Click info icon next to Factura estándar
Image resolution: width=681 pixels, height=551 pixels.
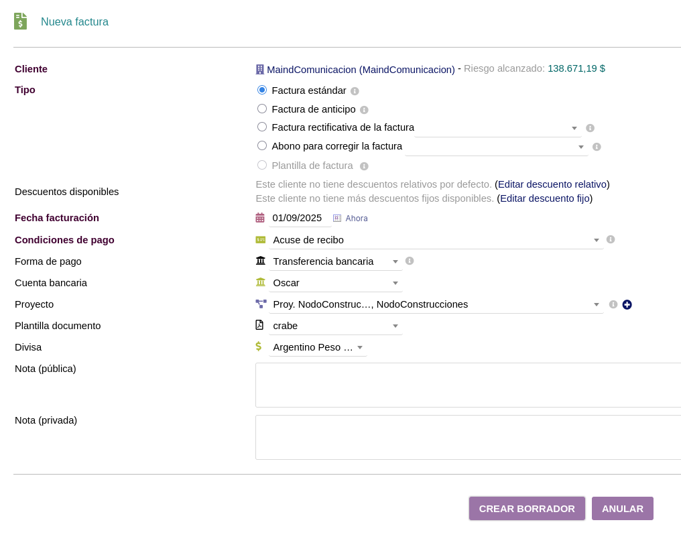(x=355, y=91)
